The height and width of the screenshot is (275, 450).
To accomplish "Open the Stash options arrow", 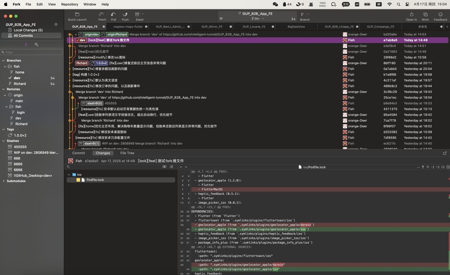I will (x=143, y=14).
